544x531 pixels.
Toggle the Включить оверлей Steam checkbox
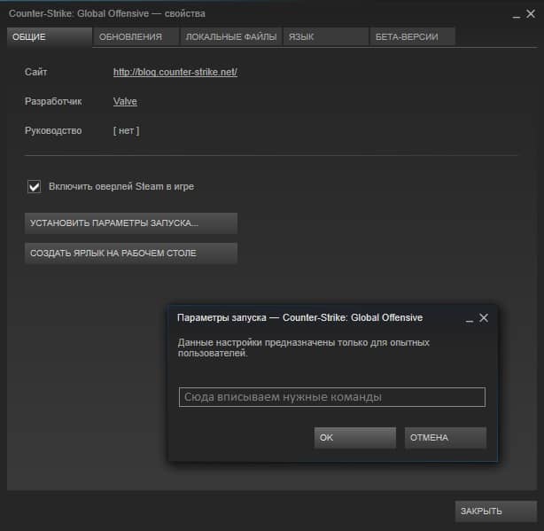pyautogui.click(x=34, y=187)
